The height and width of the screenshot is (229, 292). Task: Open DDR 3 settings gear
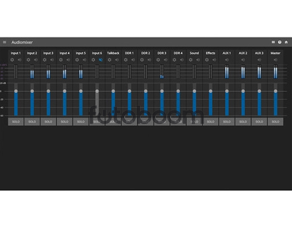point(158,60)
